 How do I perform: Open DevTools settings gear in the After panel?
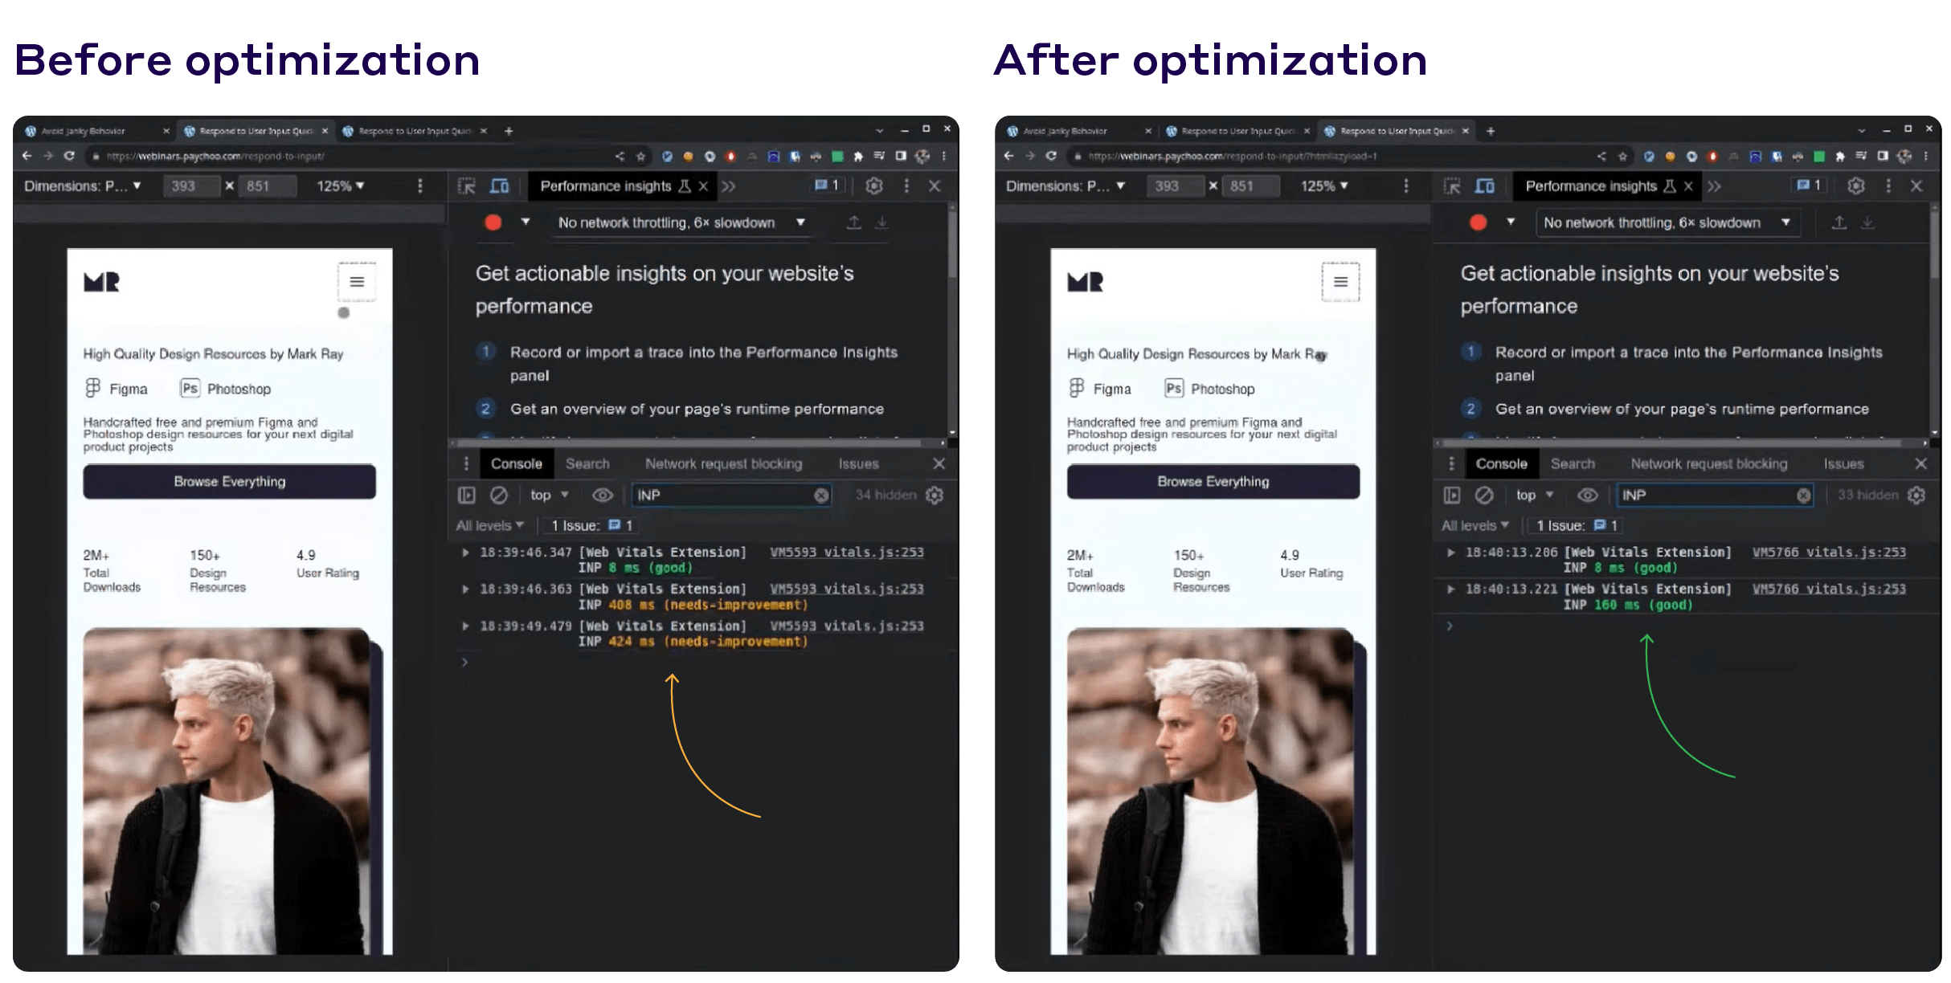pyautogui.click(x=1856, y=186)
